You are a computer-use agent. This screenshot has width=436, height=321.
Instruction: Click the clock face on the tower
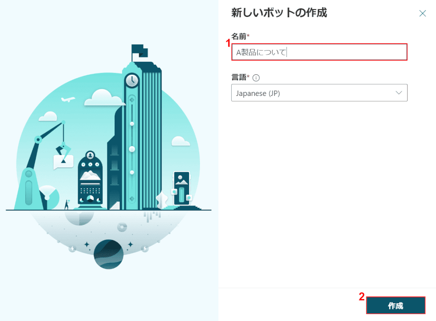[132, 81]
